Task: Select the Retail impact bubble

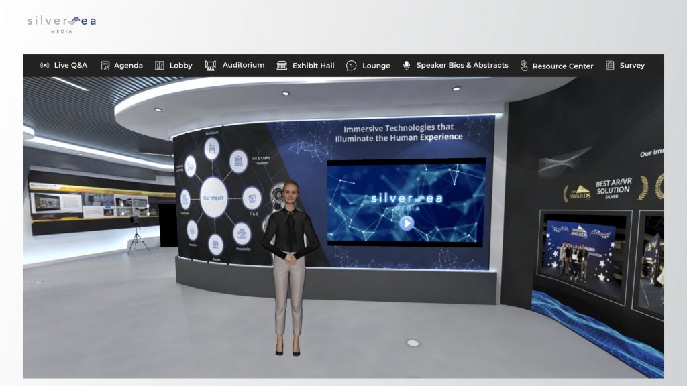Action: pyautogui.click(x=215, y=245)
